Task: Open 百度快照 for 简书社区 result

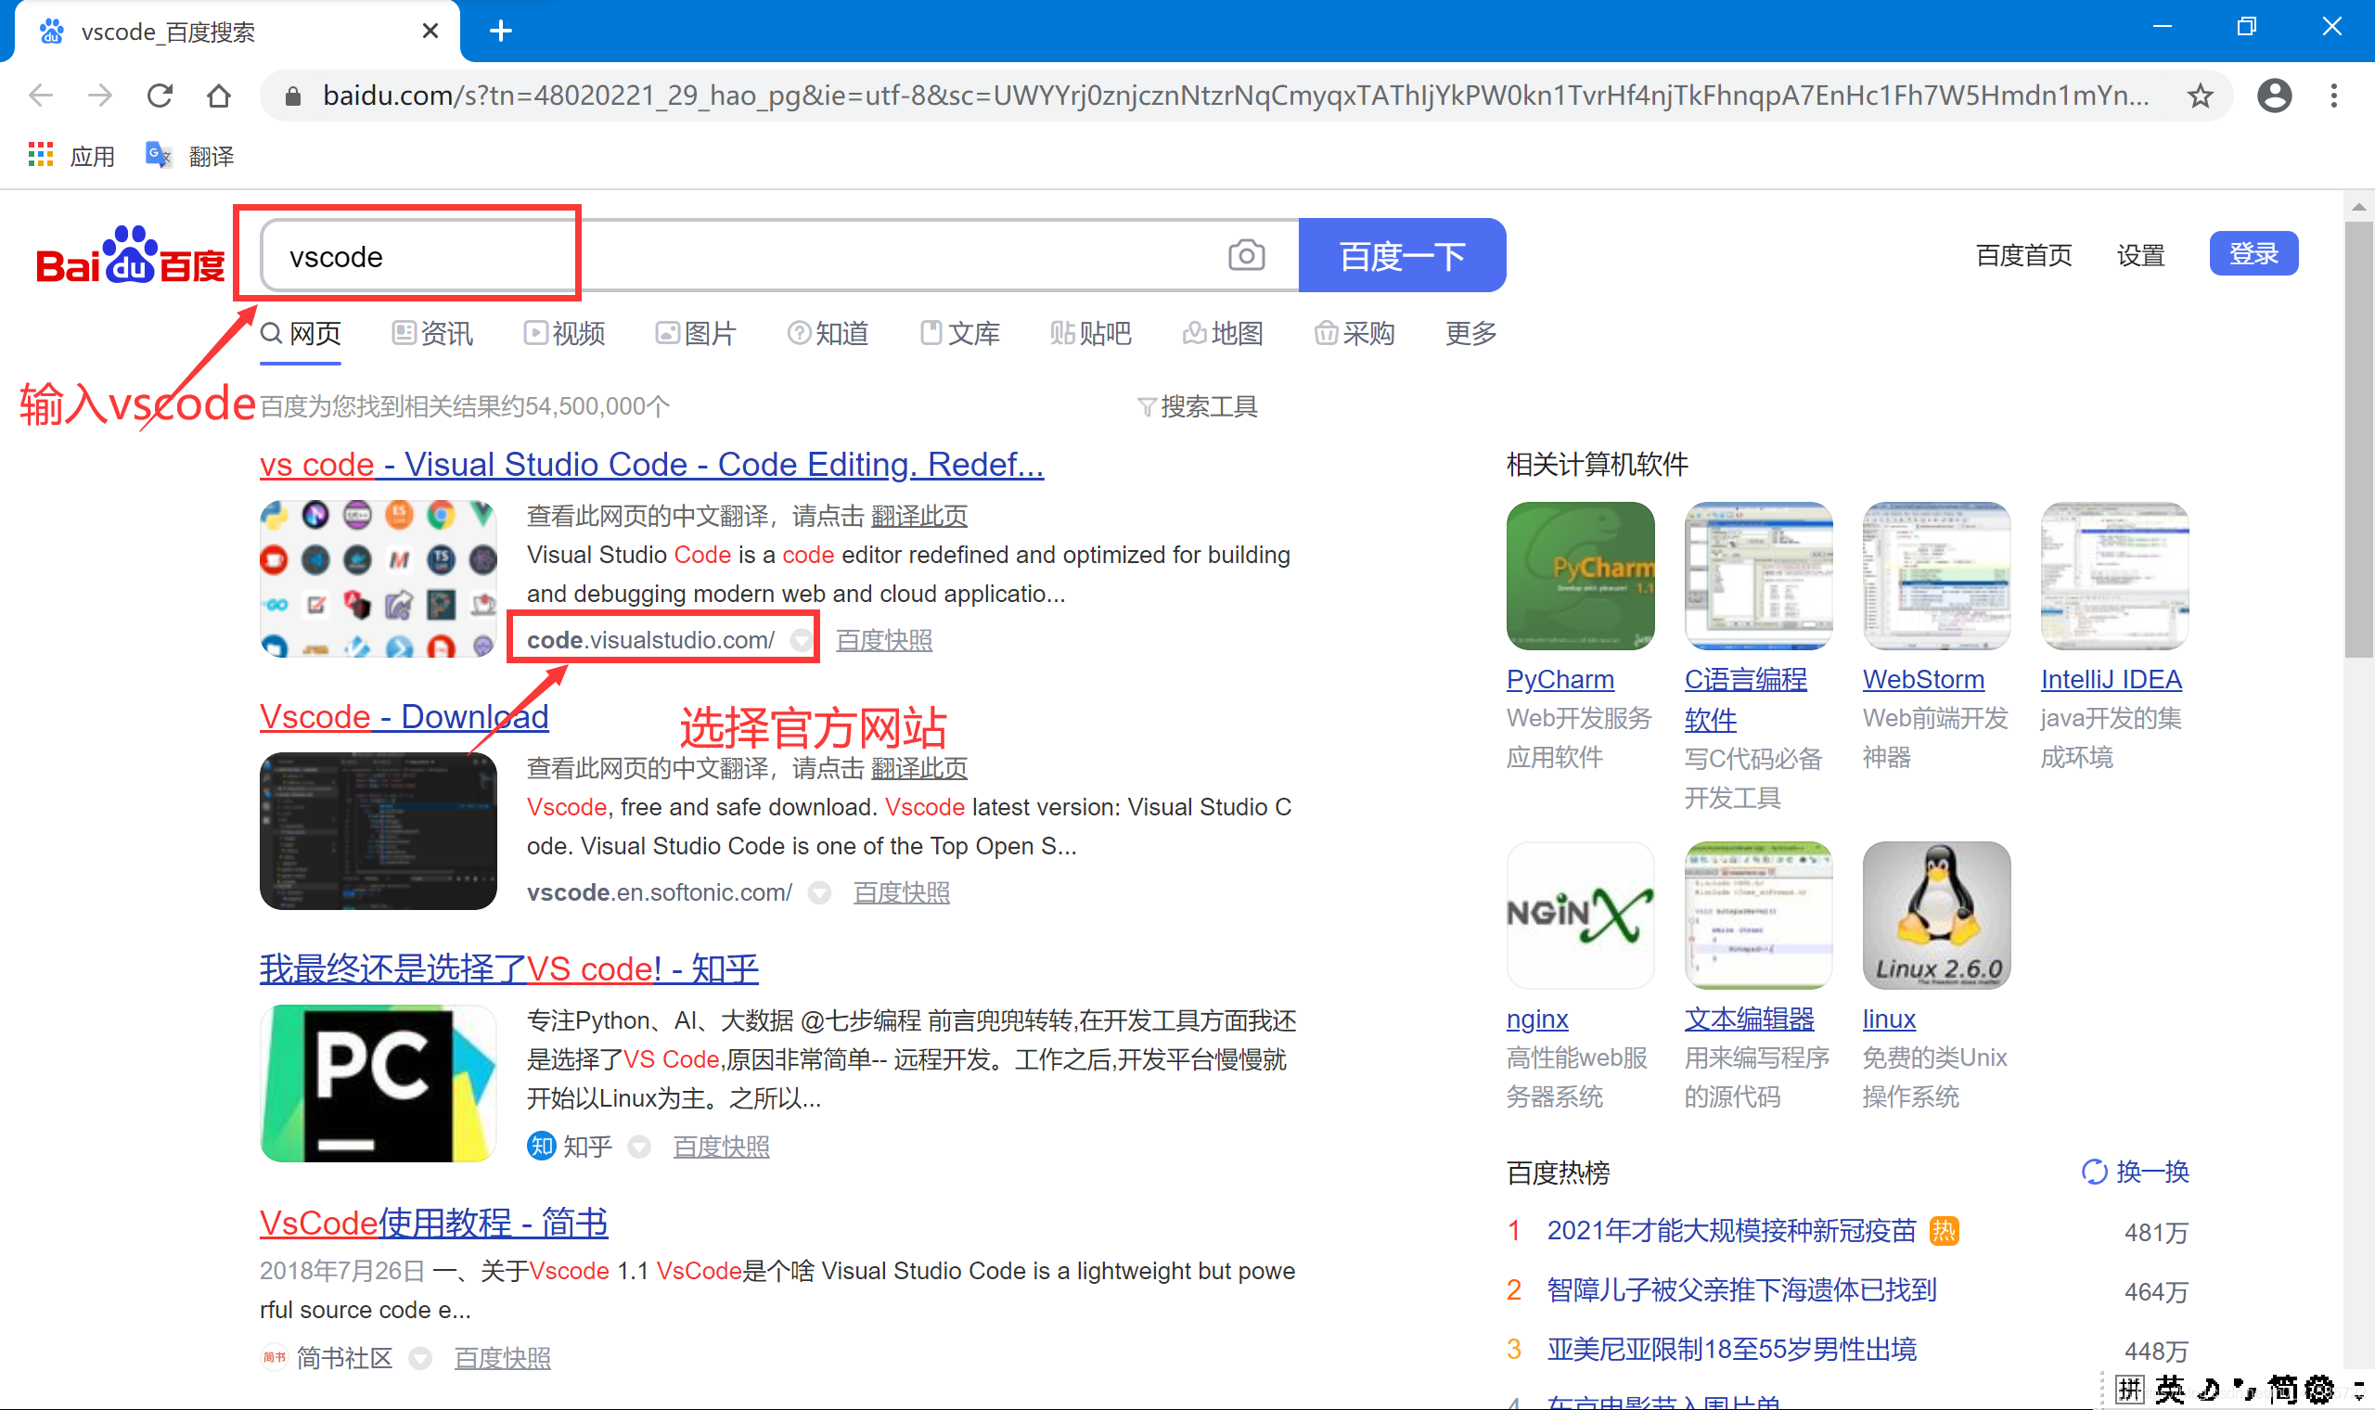Action: click(x=502, y=1359)
